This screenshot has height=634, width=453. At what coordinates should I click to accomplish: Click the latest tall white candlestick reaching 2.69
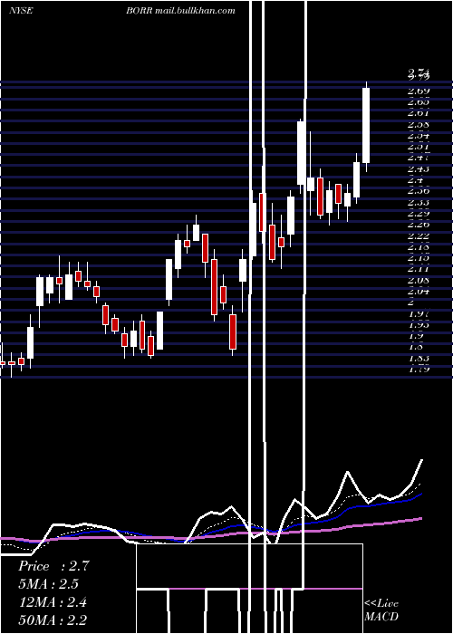click(366, 125)
